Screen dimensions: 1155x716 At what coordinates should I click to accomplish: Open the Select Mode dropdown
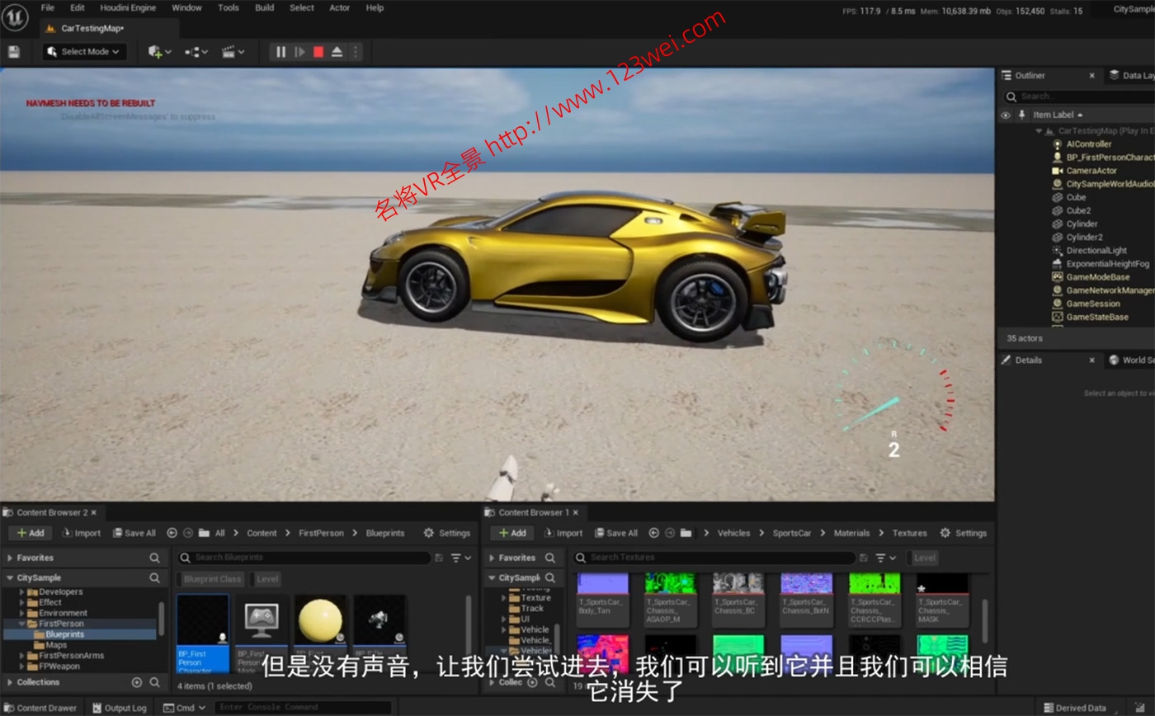click(x=85, y=52)
